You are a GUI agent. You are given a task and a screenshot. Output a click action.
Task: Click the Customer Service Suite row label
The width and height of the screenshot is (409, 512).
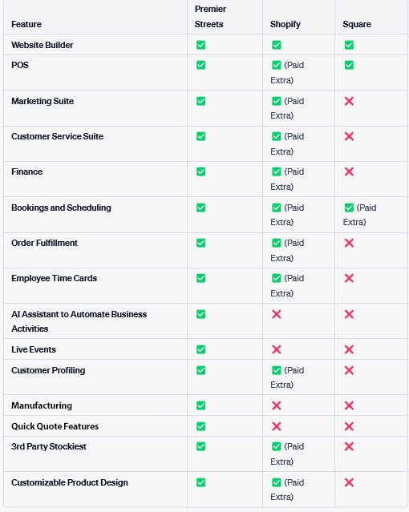point(57,136)
